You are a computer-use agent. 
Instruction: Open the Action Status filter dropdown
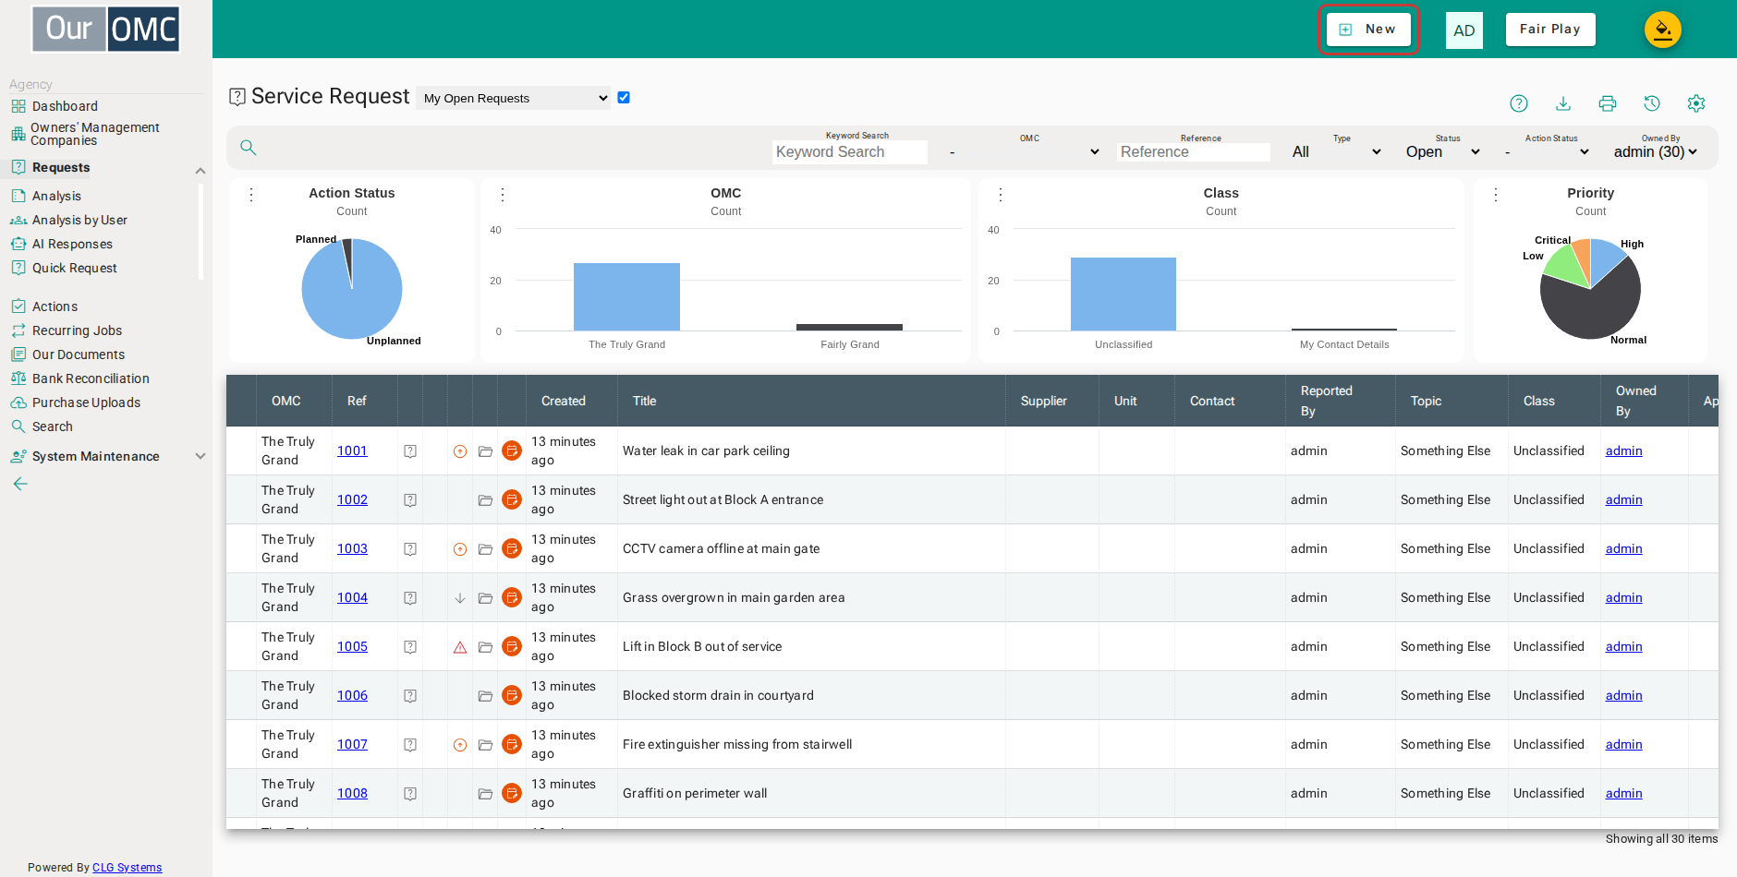pos(1547,152)
